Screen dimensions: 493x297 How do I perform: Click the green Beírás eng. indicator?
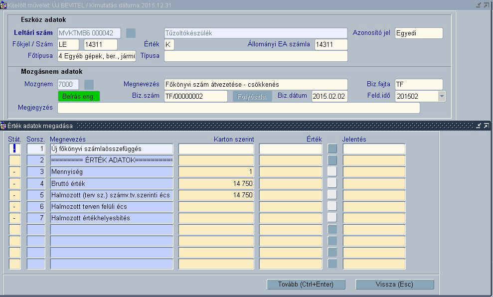pyautogui.click(x=79, y=97)
